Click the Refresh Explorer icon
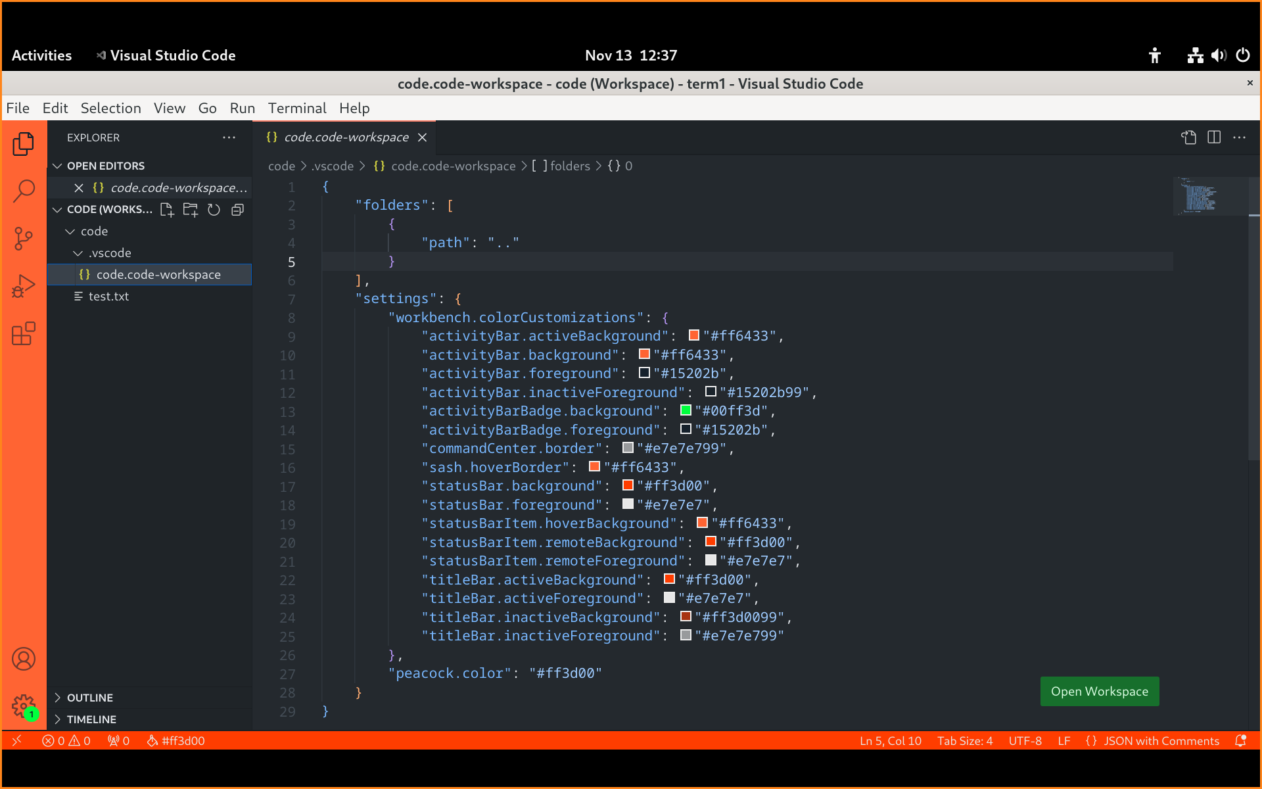The width and height of the screenshot is (1262, 789). click(214, 210)
